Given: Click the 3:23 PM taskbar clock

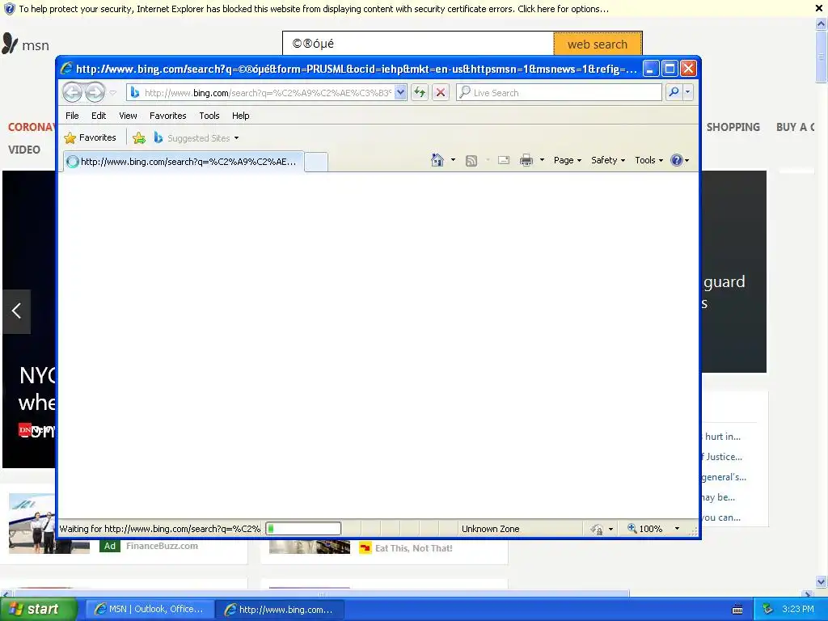Looking at the screenshot, I should point(798,610).
